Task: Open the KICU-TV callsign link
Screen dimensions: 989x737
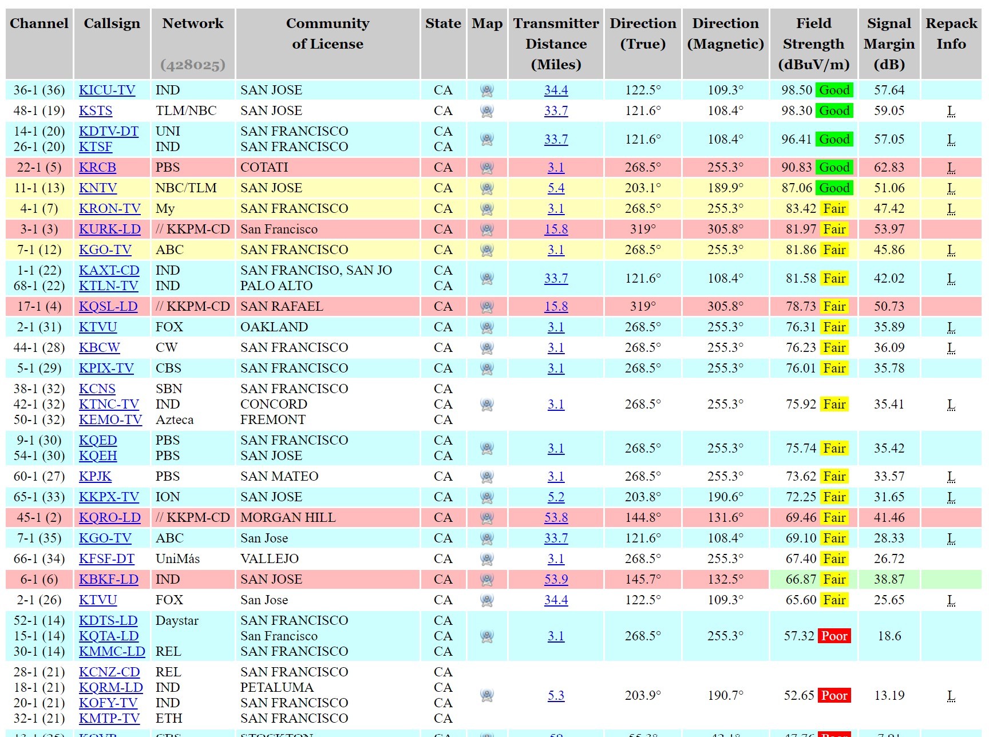Action: [107, 90]
